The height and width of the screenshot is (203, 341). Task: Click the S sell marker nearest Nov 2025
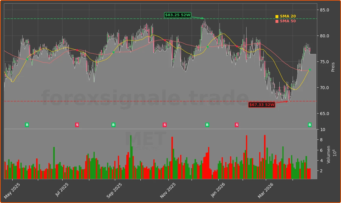164,125
